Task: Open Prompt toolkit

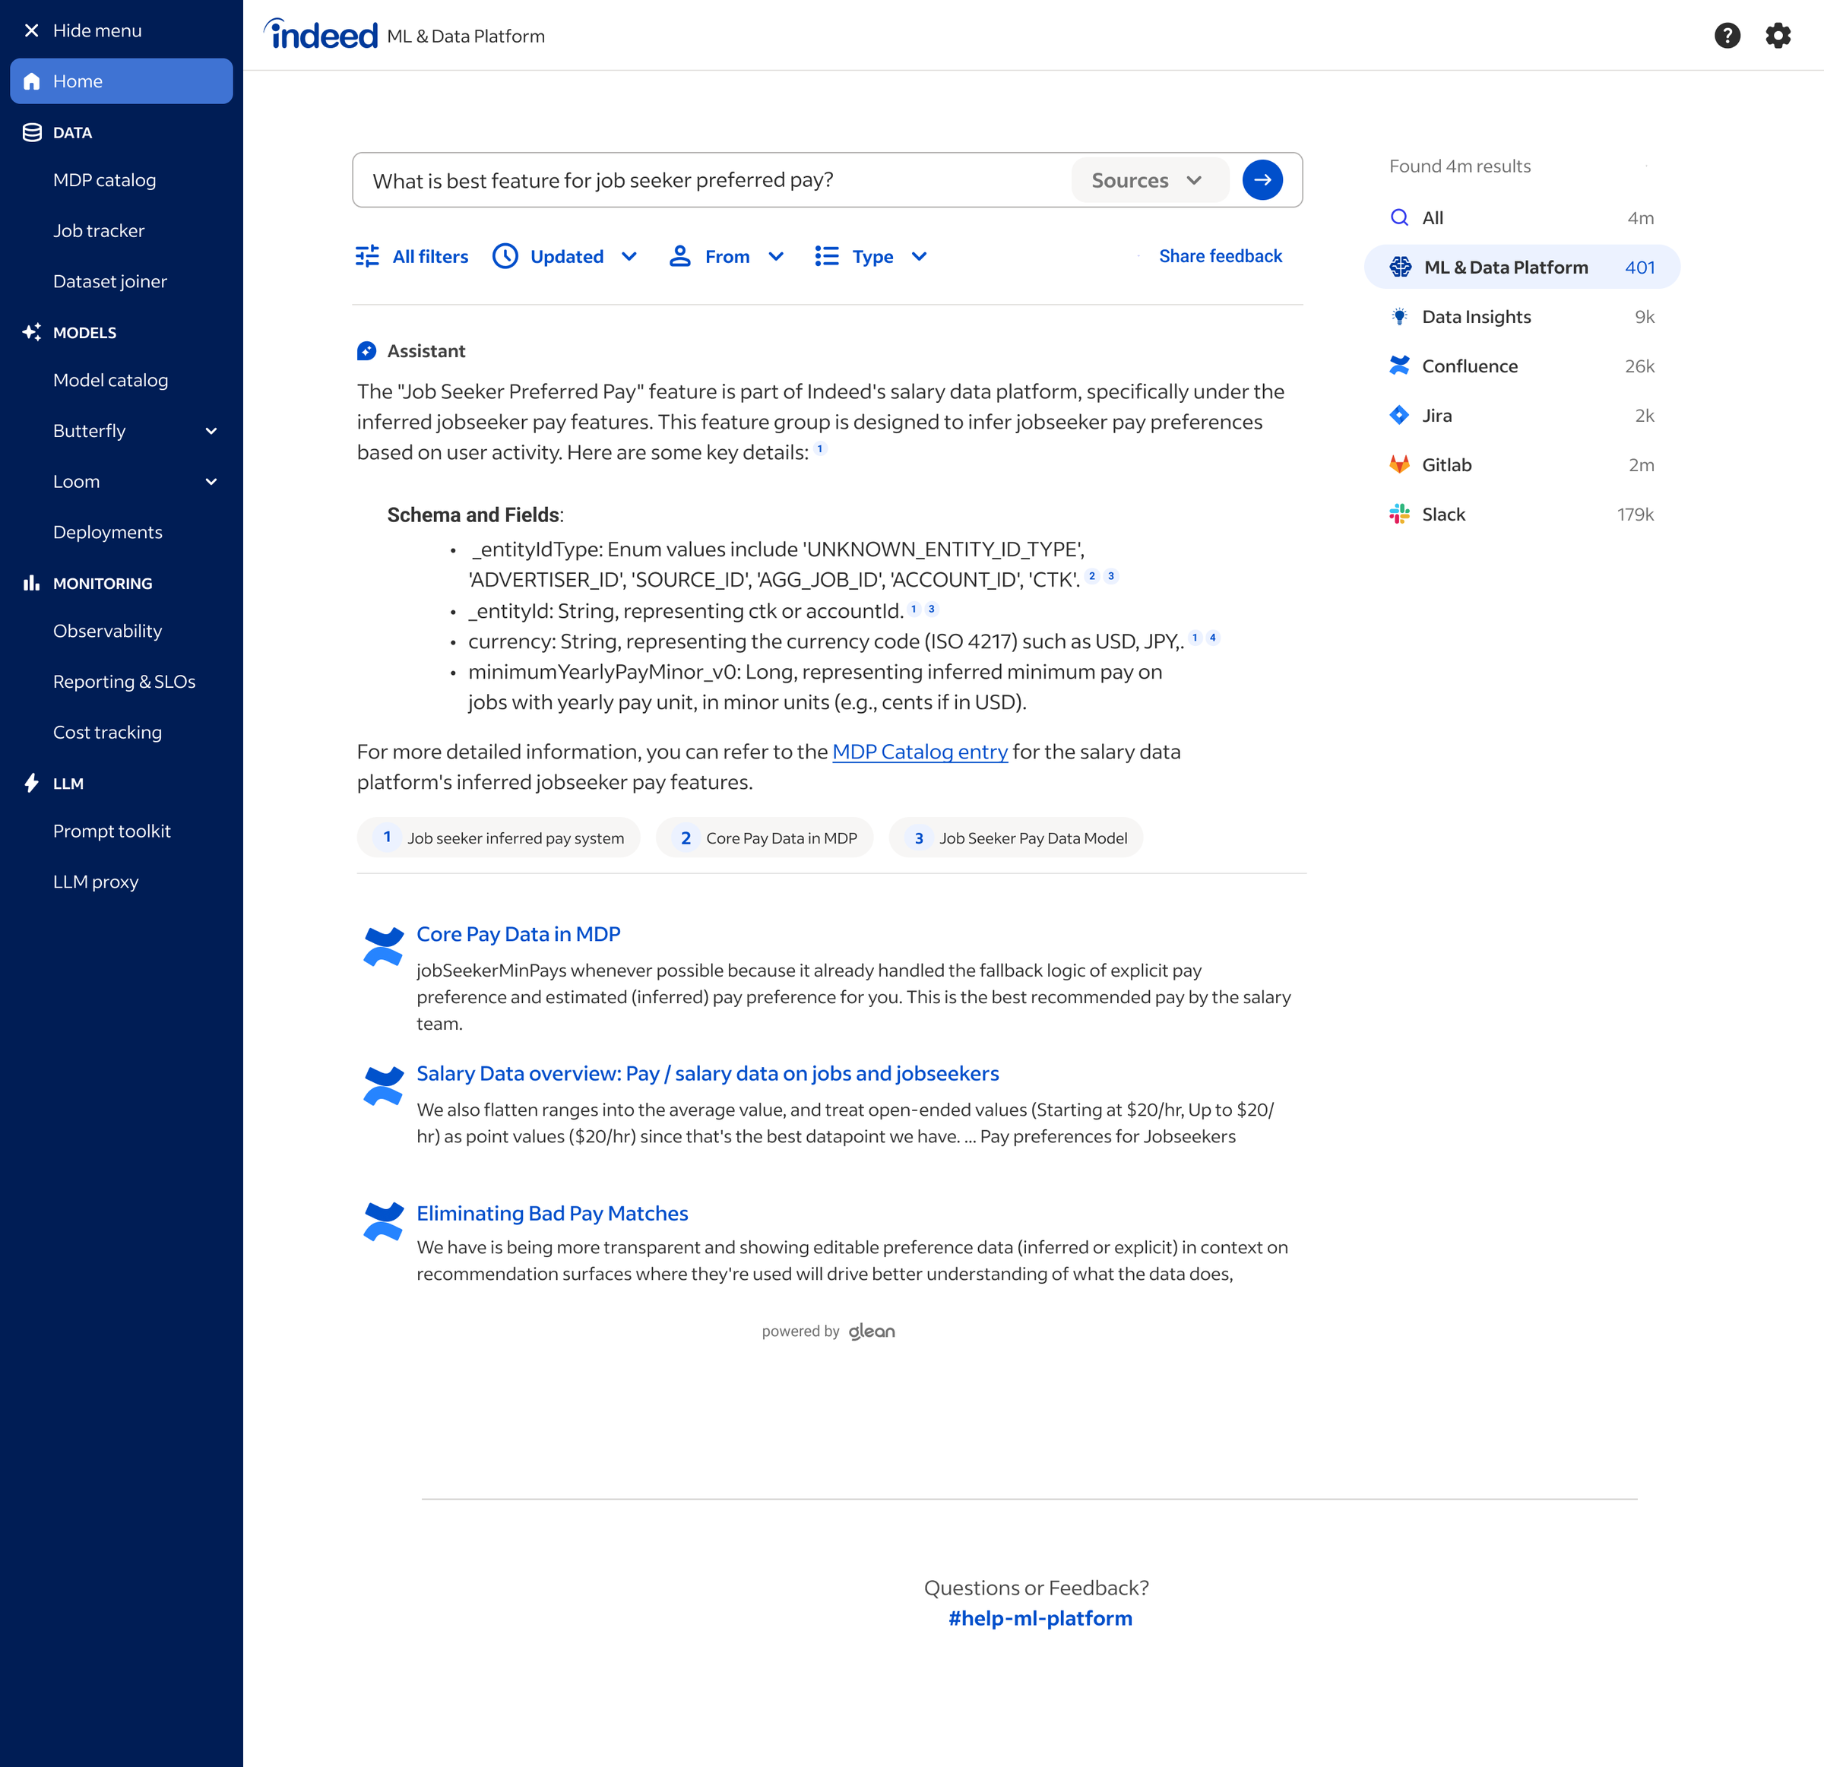Action: click(x=112, y=831)
